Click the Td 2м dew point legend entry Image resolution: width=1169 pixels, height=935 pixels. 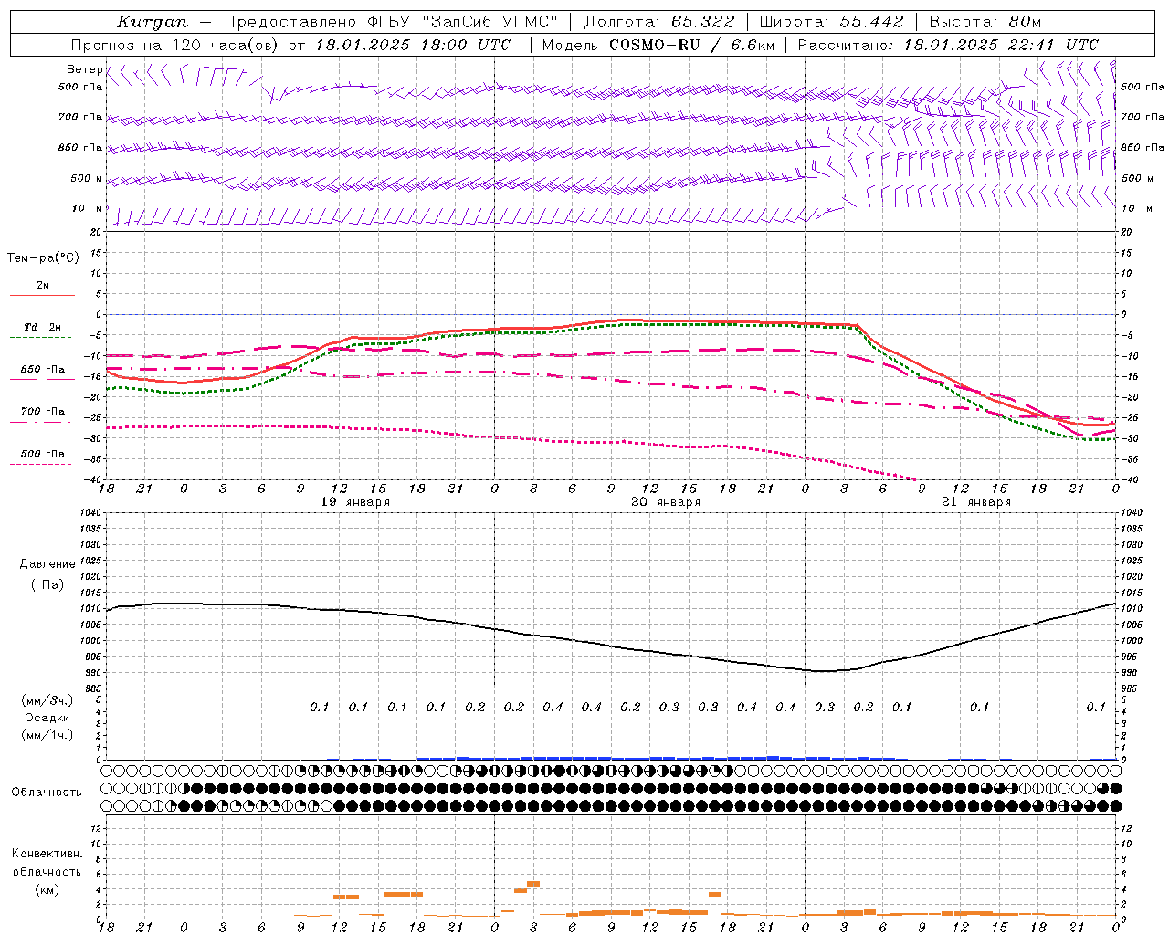42,327
